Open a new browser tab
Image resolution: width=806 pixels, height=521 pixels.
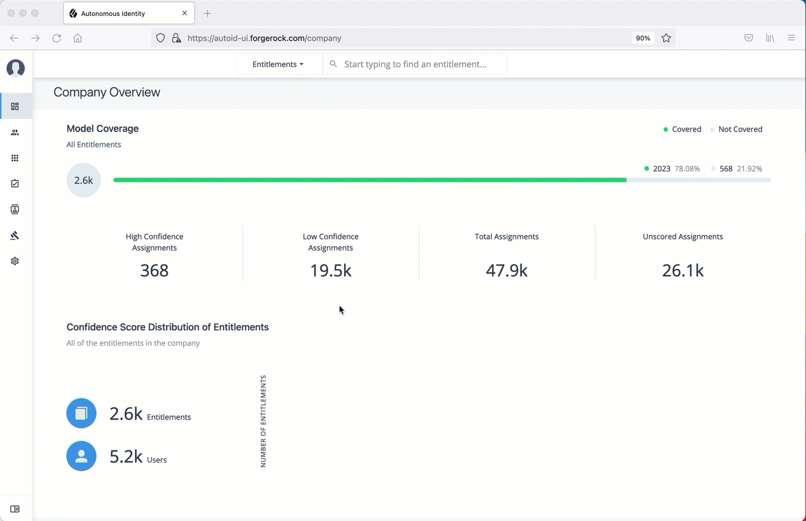[207, 13]
